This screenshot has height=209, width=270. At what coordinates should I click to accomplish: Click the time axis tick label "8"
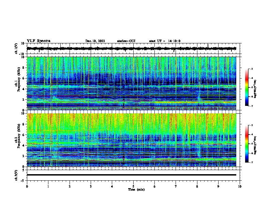(197, 186)
